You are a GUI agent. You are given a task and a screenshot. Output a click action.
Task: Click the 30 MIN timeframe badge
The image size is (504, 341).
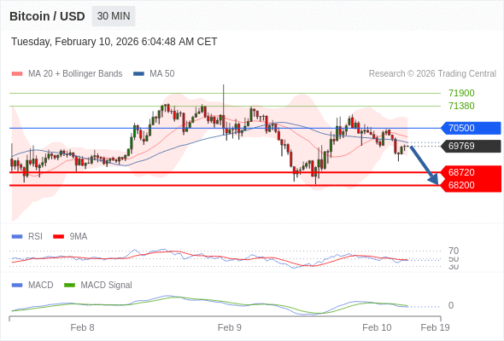pyautogui.click(x=114, y=16)
